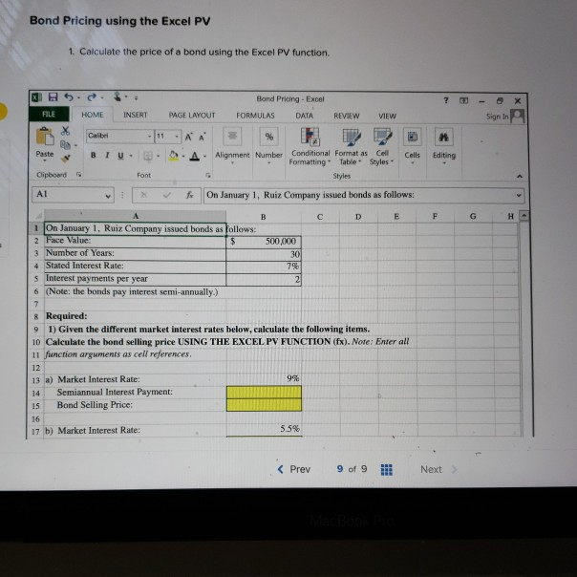Click the formula bar Enter checkmark icon
The height and width of the screenshot is (577, 577).
tap(167, 195)
